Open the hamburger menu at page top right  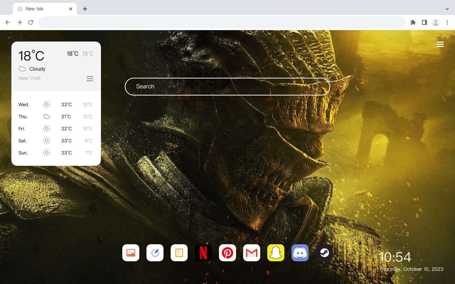(440, 44)
